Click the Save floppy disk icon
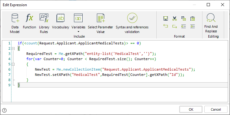Image resolution: width=230 pixels, height=115 pixels. (x=166, y=18)
